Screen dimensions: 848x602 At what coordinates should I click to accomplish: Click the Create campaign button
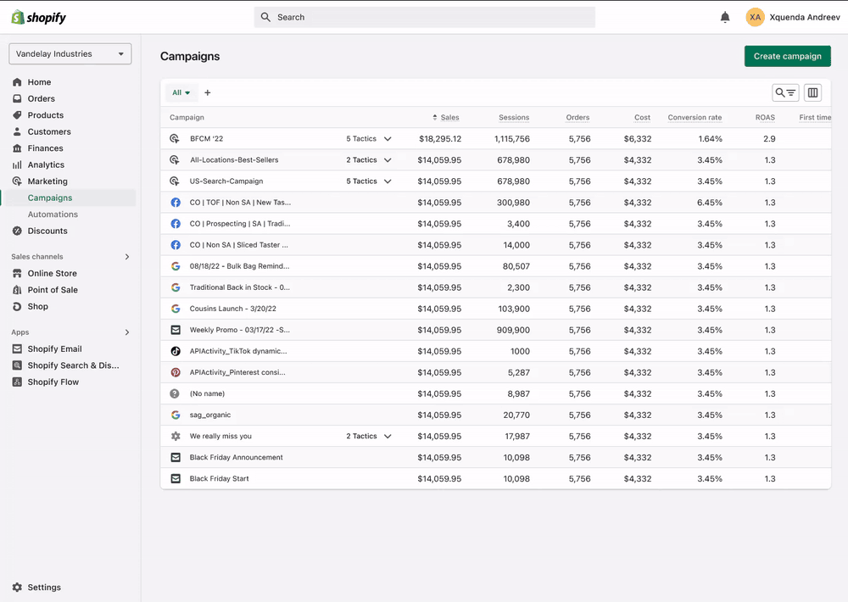788,56
